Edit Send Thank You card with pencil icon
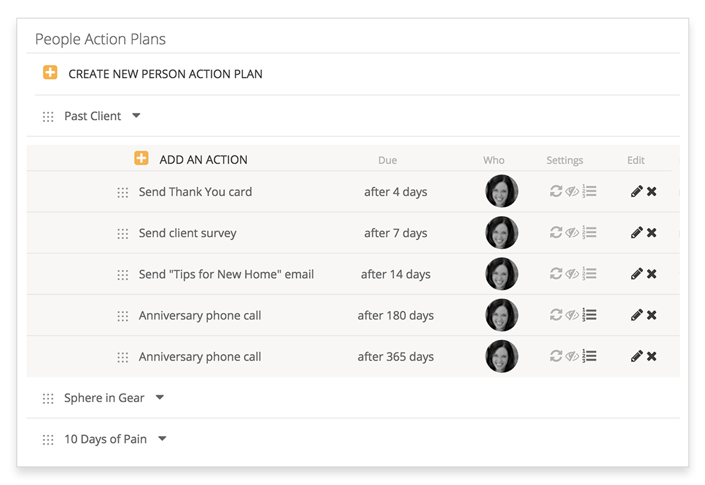Viewport: 705px width, 485px height. [636, 192]
